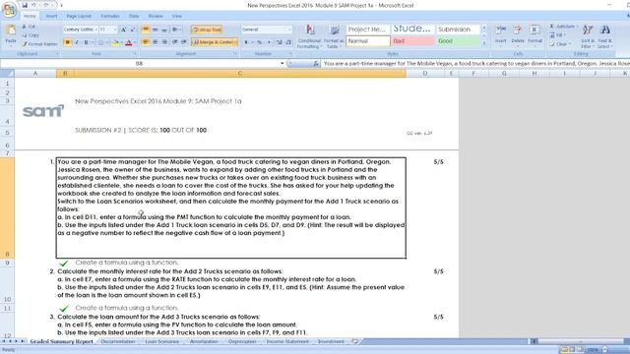Expand the cell styles gallery

point(484,43)
